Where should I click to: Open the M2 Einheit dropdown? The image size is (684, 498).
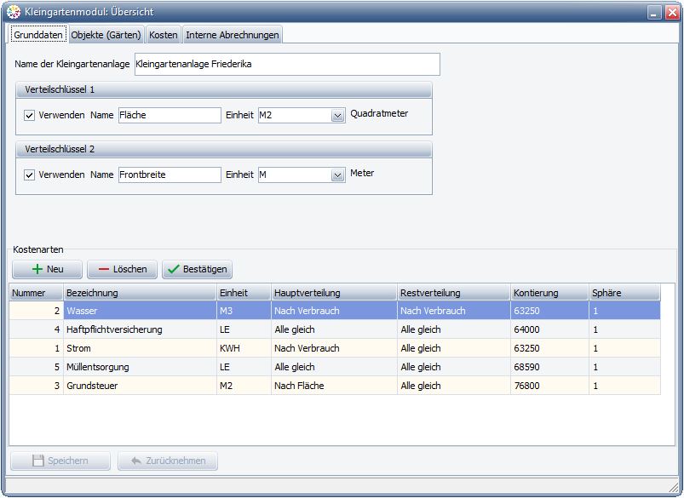tap(336, 116)
